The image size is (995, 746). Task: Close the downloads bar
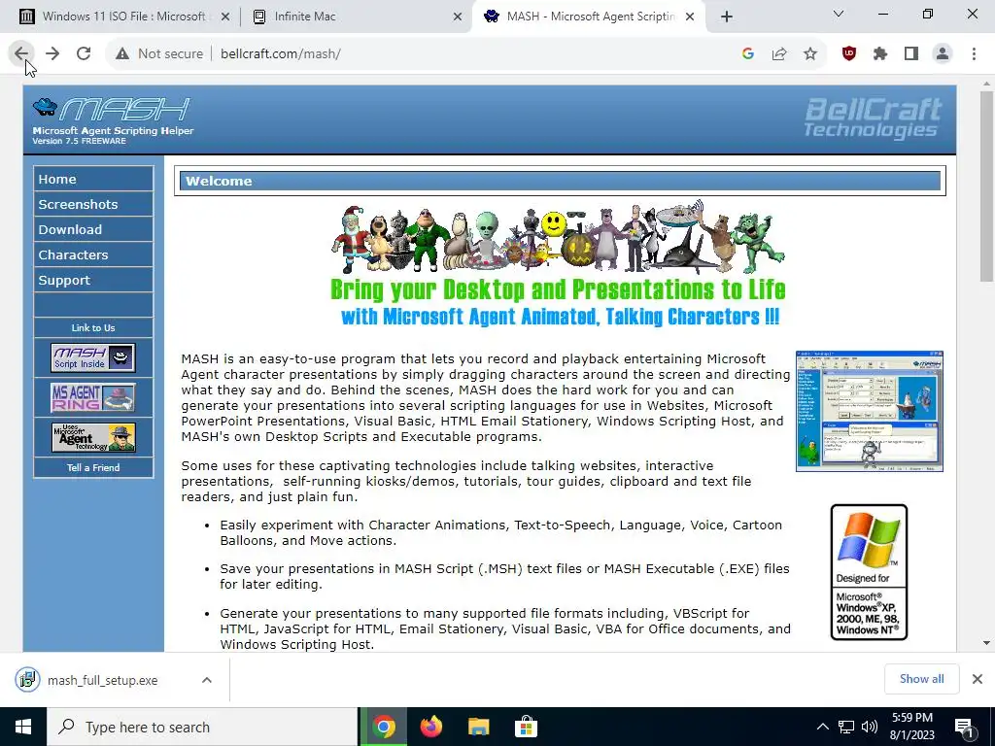tap(978, 679)
